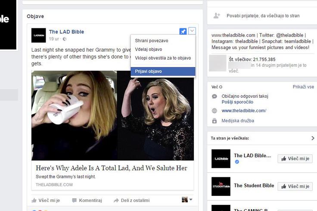Click the 'Običajno odgovori takoj' text
This screenshot has width=317, height=211.
click(x=245, y=96)
